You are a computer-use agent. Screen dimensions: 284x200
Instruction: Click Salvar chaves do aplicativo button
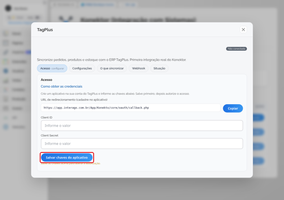click(67, 157)
